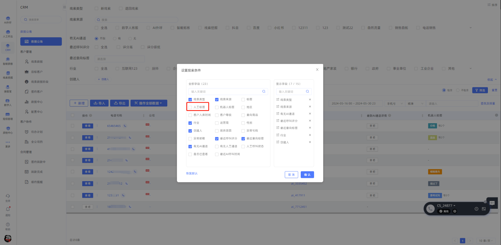Remove 创建人 from displayed fields list
Image resolution: width=501 pixels, height=245 pixels.
[310, 142]
